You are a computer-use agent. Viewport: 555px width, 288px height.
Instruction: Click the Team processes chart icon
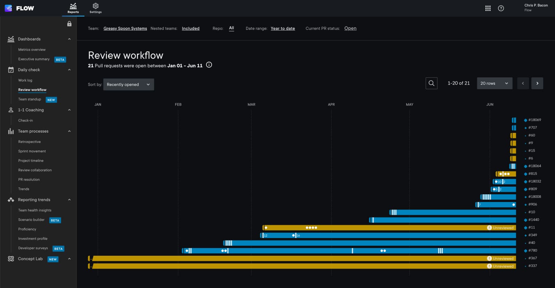pyautogui.click(x=11, y=131)
